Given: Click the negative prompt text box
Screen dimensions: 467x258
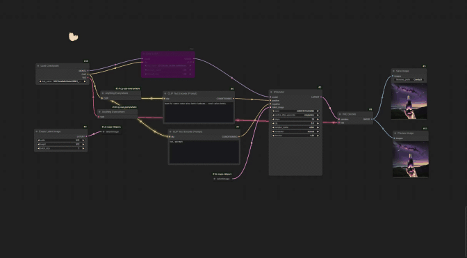Looking at the screenshot, I should click(x=204, y=152).
